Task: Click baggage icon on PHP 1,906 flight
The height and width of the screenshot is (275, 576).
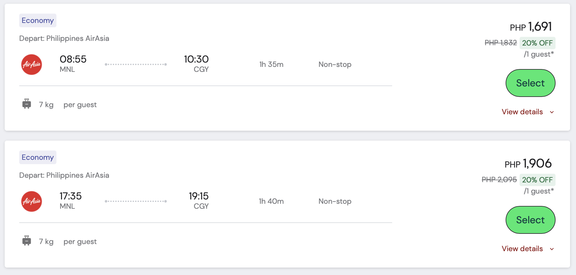Action: pyautogui.click(x=27, y=241)
